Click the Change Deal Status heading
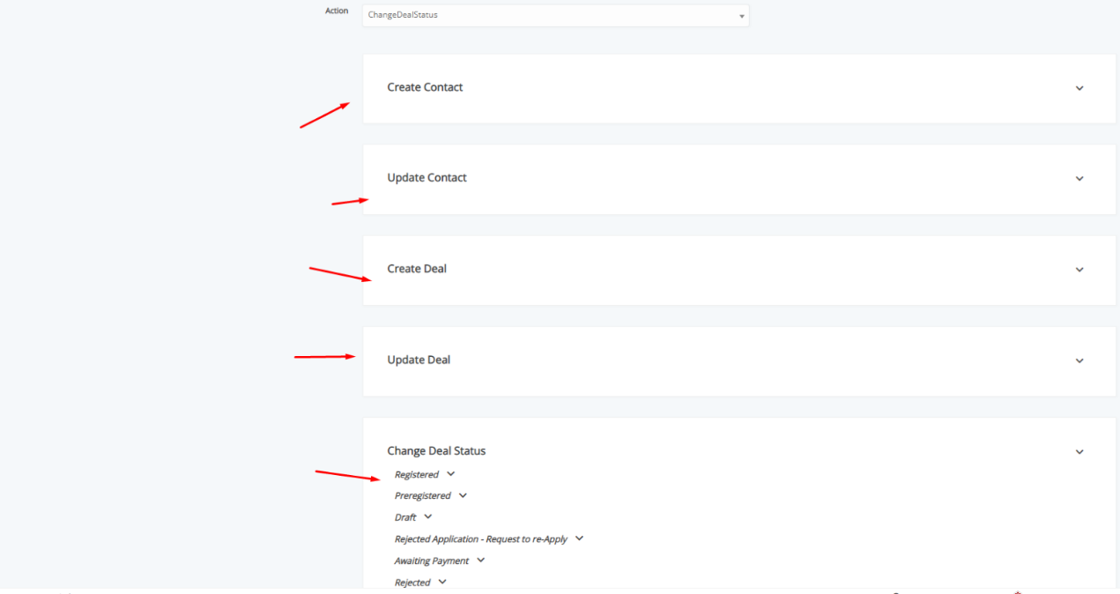Screen dimensions: 1120x594 pos(436,451)
